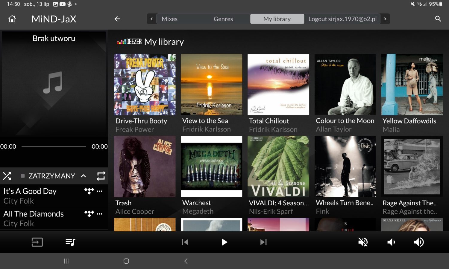Screen dimensions: 449x269
Task: Select queue track All The Diamonds
Action: tap(54, 218)
